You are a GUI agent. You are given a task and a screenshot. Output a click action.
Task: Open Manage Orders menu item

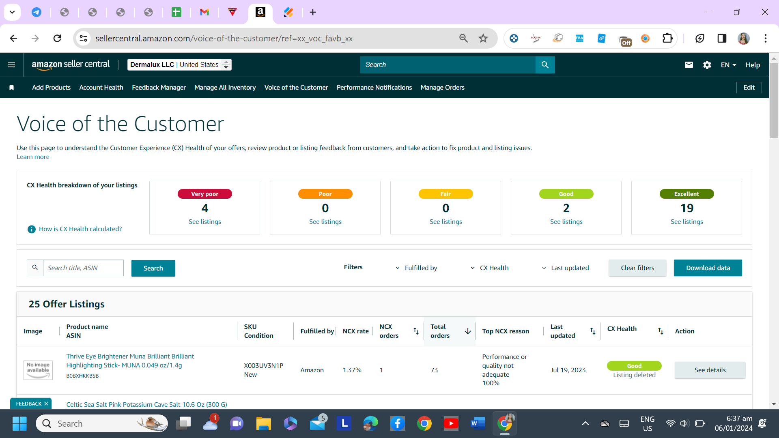pos(443,88)
